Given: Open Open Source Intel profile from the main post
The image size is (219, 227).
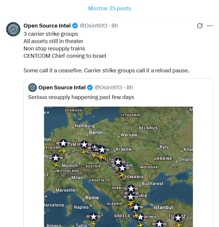Looking at the screenshot, I should click(47, 26).
